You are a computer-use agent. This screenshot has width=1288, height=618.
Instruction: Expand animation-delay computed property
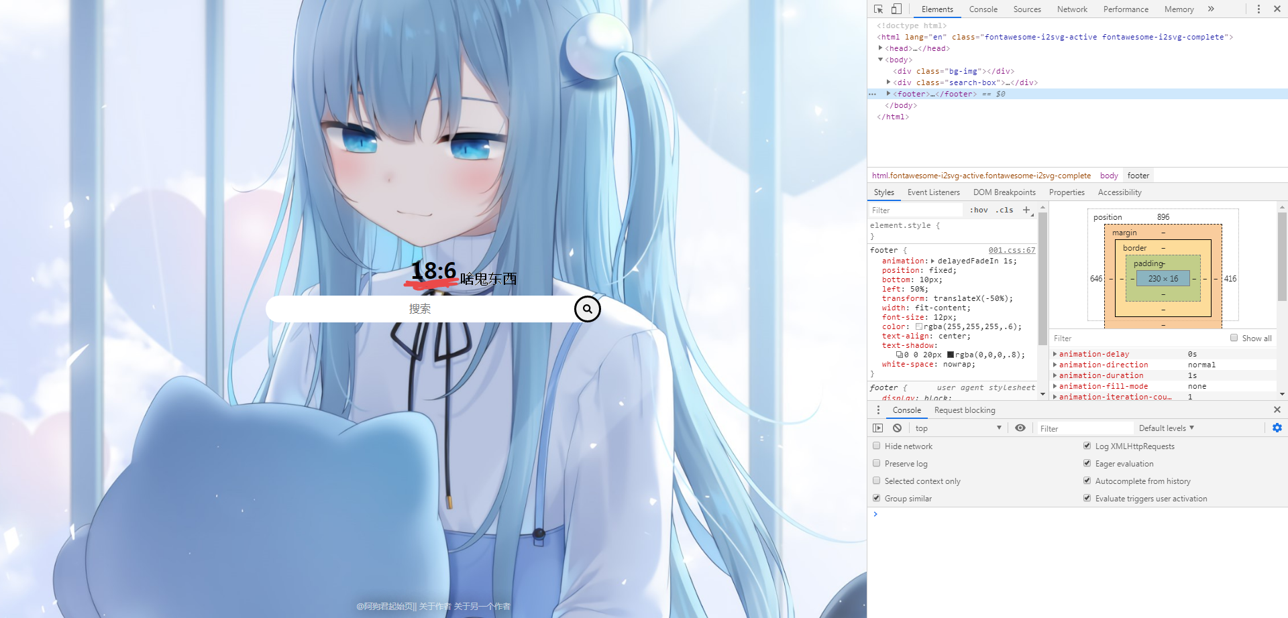point(1055,354)
